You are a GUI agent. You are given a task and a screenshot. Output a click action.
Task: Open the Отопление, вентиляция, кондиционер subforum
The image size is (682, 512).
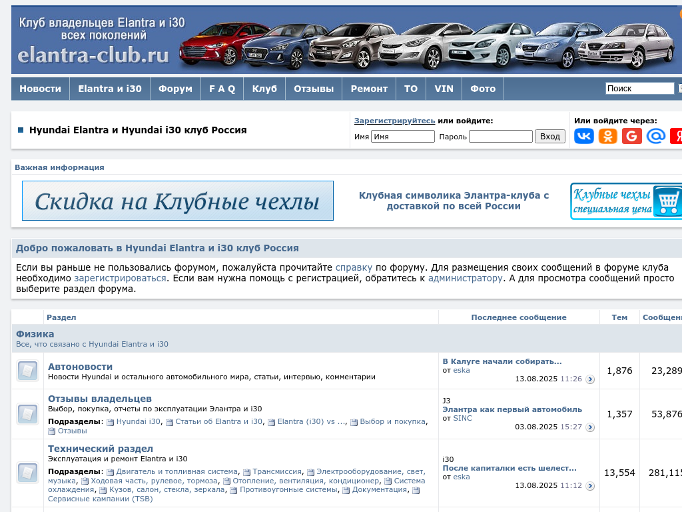pyautogui.click(x=306, y=481)
